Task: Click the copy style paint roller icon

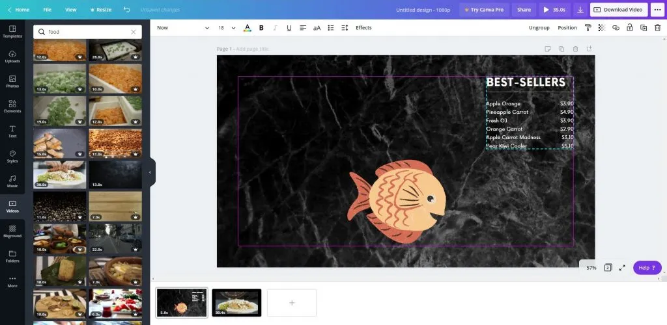Action: point(588,27)
